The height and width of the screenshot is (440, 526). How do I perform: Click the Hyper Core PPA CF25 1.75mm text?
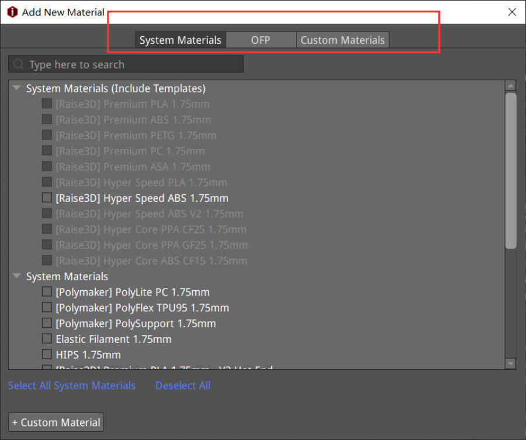(x=151, y=230)
